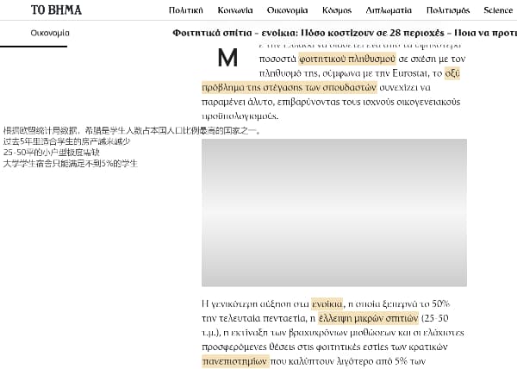Follow the highlighted πανεπιστημίων link
The width and height of the screenshot is (517, 369).
click(234, 362)
